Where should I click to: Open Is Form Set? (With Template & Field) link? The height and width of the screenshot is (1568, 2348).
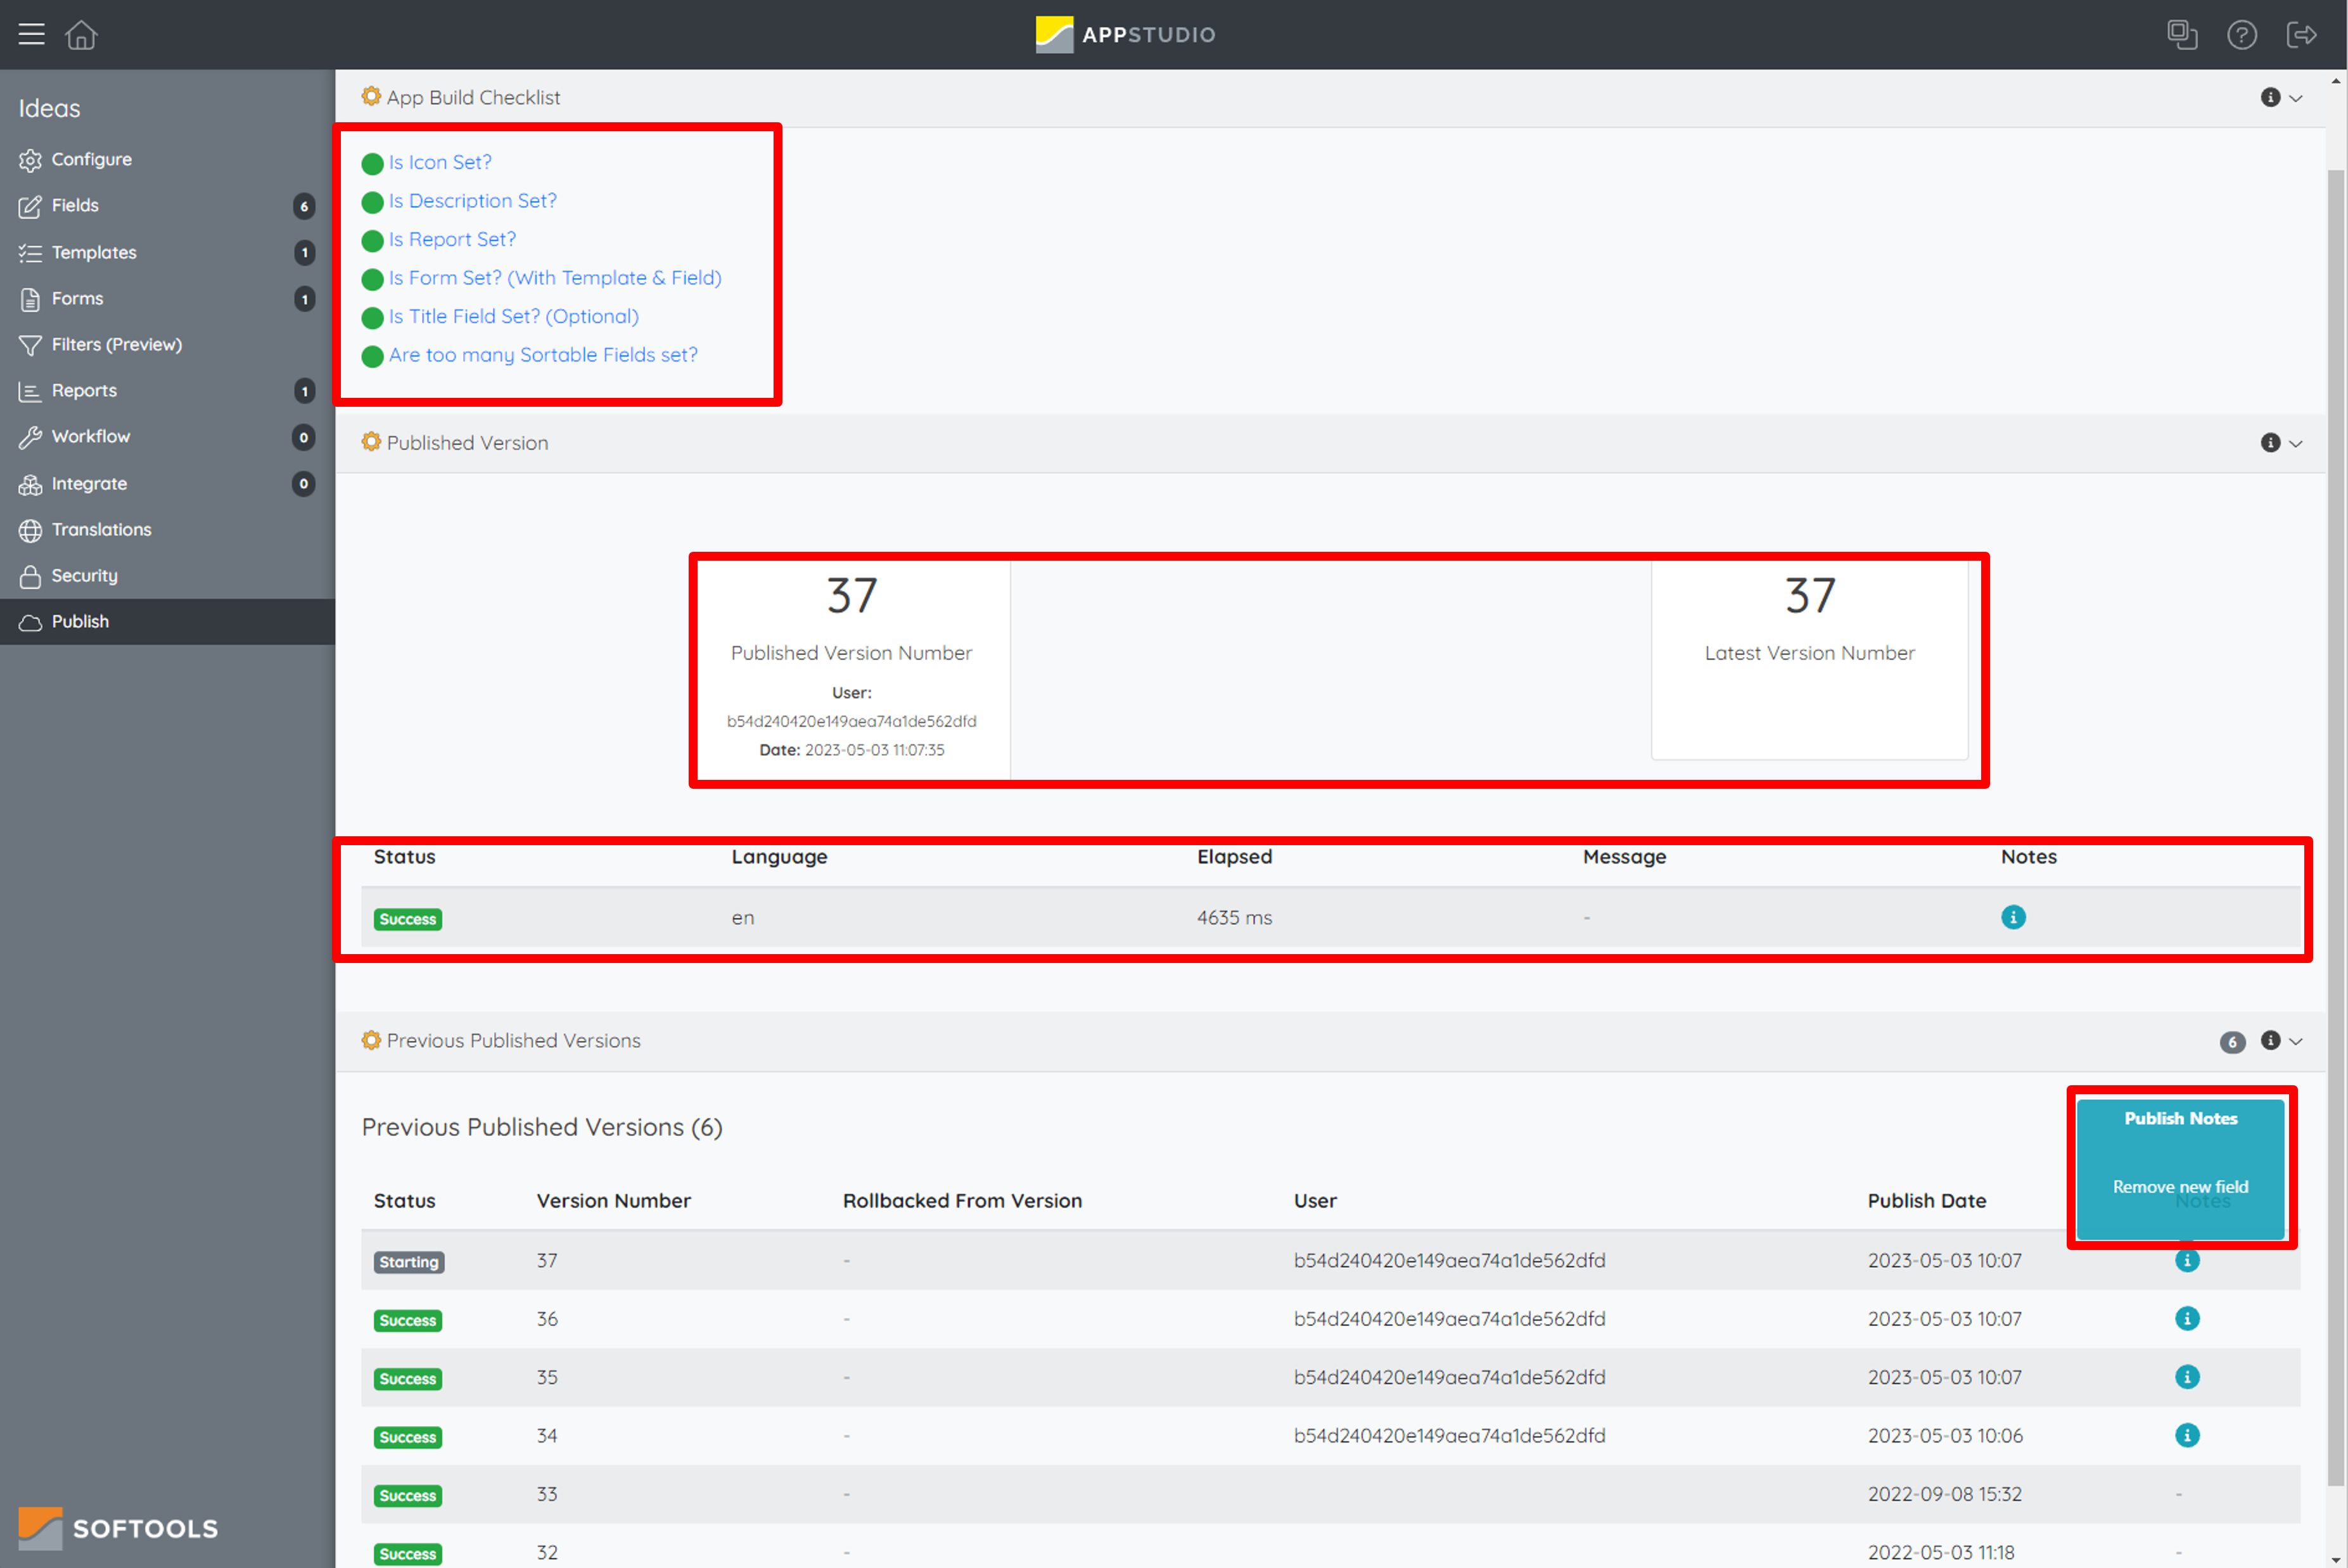tap(555, 278)
